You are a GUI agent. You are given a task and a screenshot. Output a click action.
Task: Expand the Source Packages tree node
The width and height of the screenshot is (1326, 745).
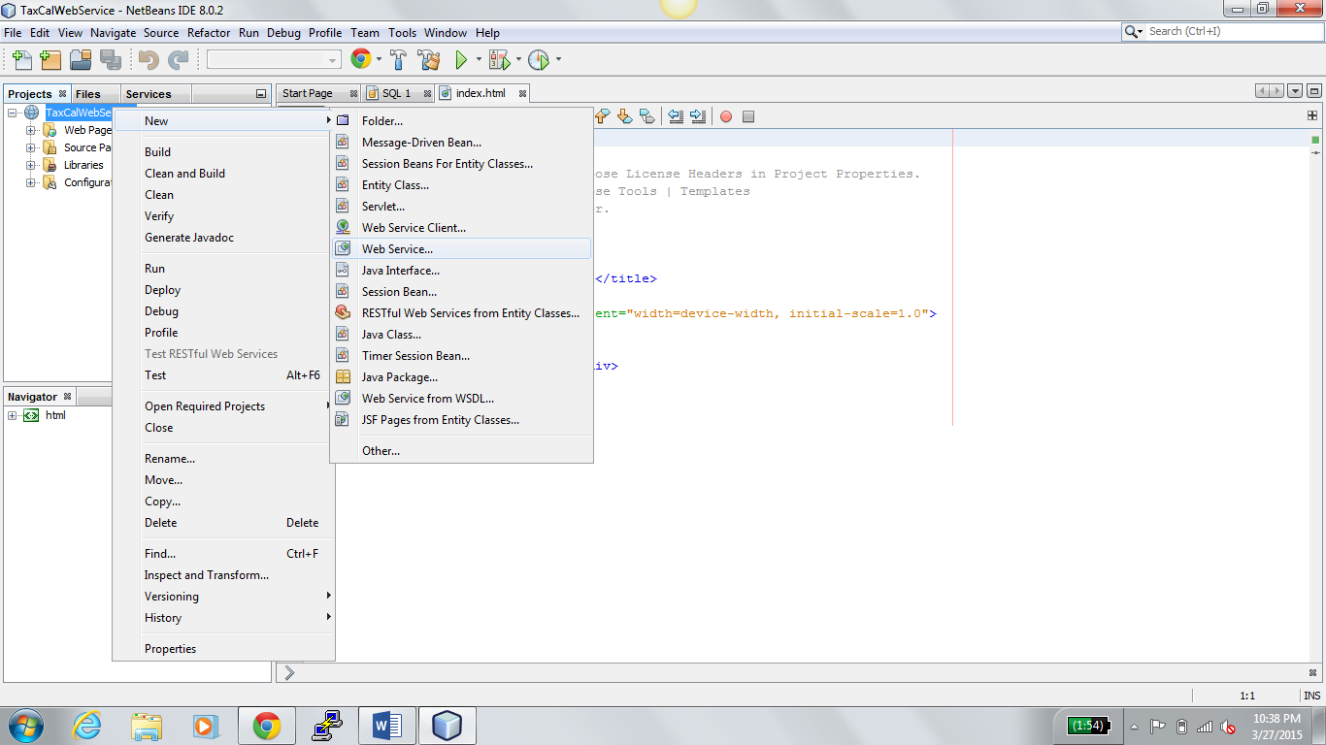tap(31, 147)
